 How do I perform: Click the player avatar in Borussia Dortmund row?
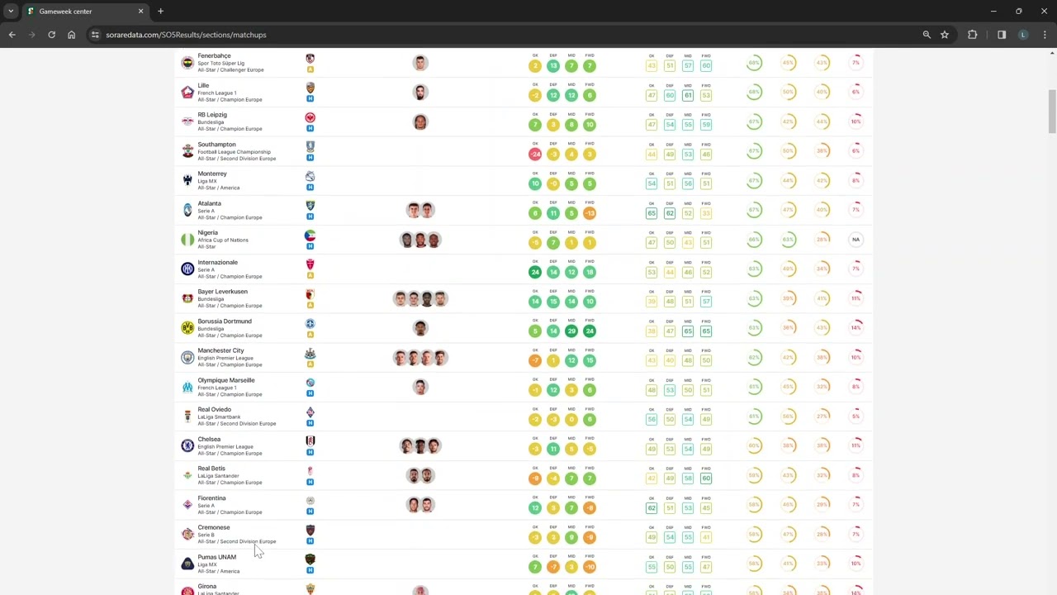[x=420, y=328]
